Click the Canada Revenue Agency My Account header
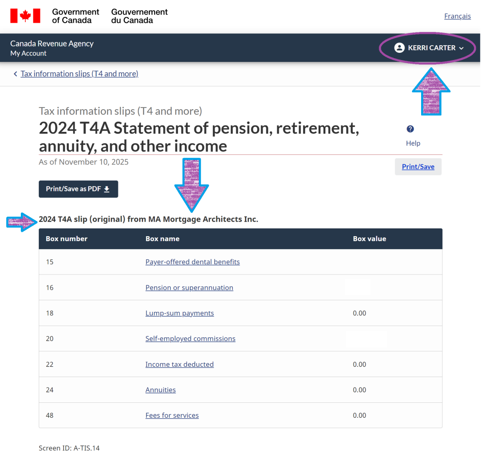Screen dimensions: 488x457 [x=52, y=48]
